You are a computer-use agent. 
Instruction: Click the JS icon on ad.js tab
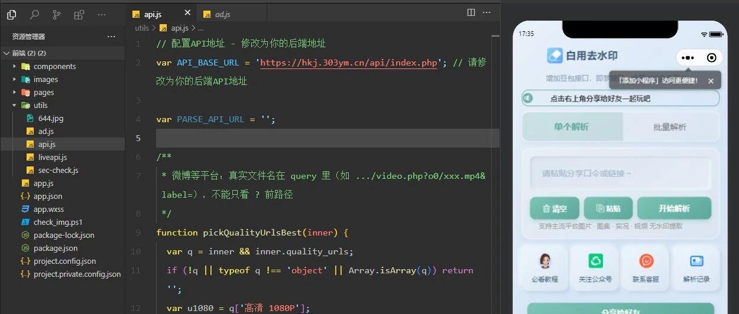[x=208, y=14]
